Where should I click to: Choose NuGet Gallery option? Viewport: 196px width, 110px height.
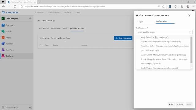[163, 42]
